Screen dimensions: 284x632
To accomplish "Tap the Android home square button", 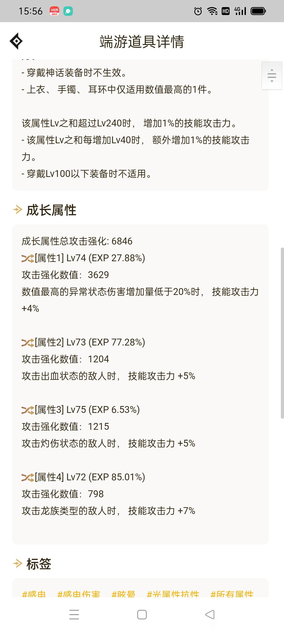I will (x=142, y=615).
